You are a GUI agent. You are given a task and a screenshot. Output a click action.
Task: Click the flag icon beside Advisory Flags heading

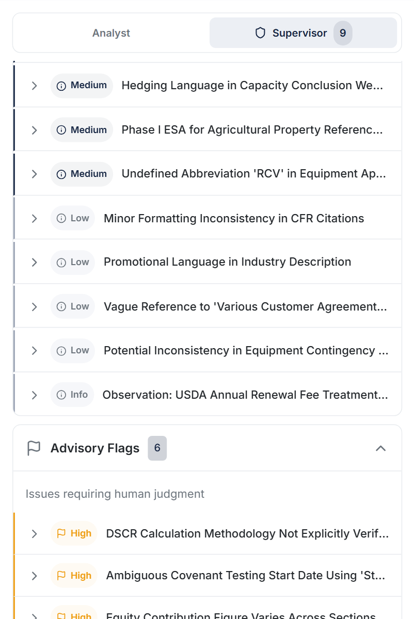[x=34, y=448]
